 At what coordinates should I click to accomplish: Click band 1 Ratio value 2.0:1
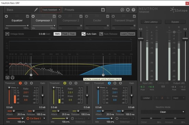point(26,93)
